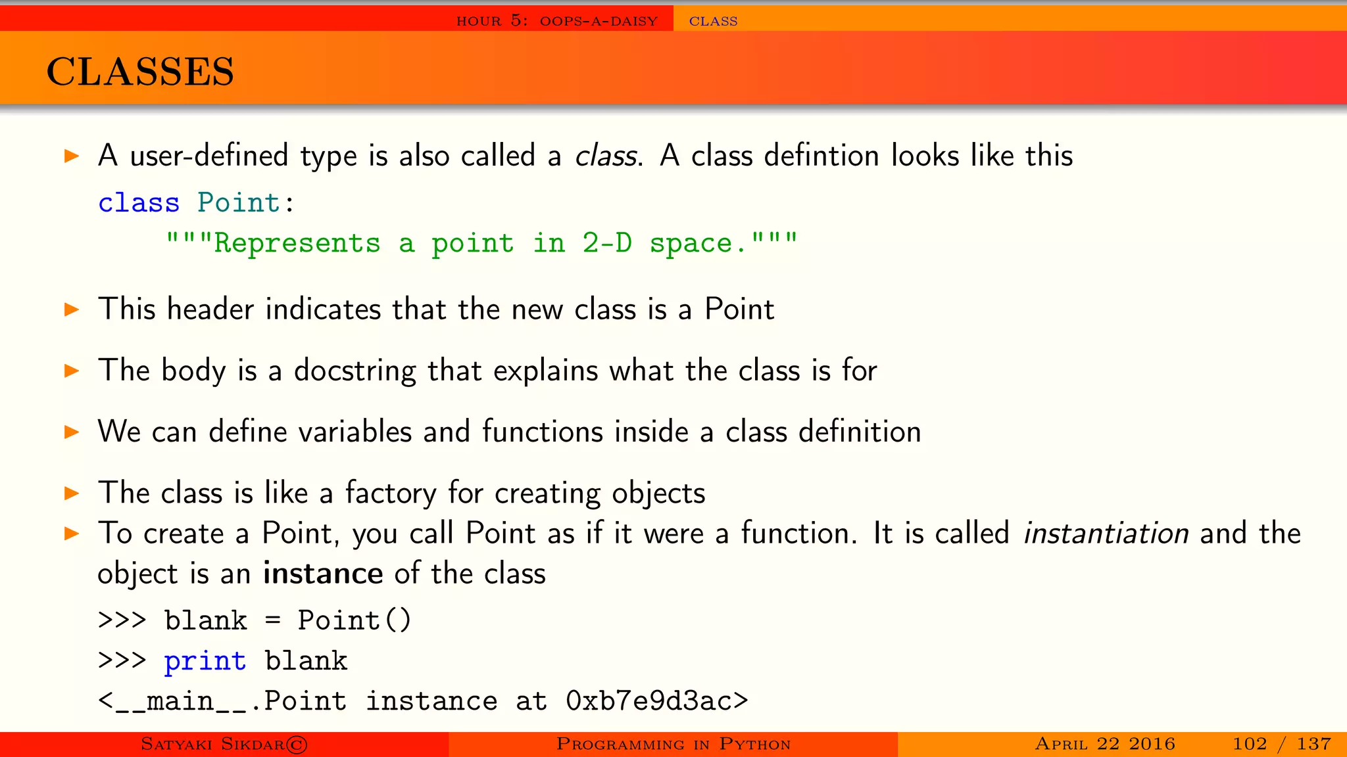Select the 'CLASSES' slide title

click(x=140, y=71)
